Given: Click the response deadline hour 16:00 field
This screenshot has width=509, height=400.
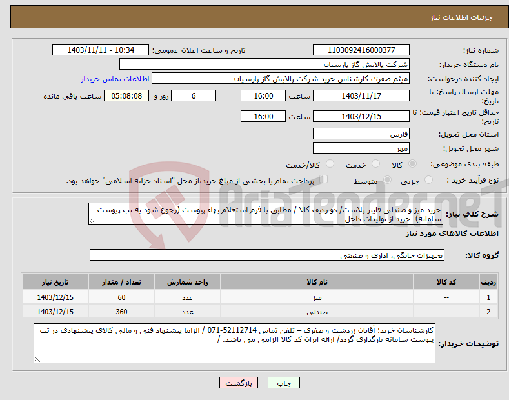Looking at the screenshot, I should pos(263,95).
